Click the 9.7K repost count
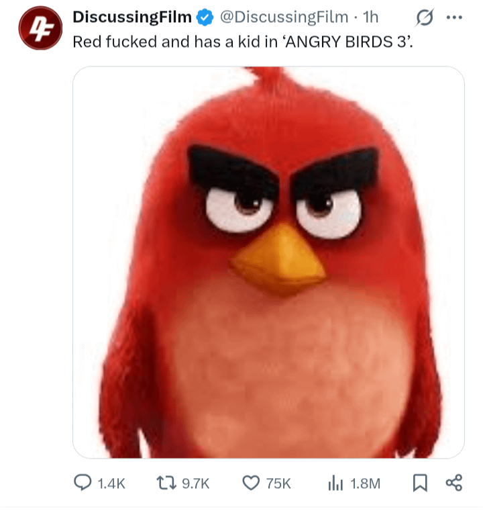The image size is (483, 513). 196,483
